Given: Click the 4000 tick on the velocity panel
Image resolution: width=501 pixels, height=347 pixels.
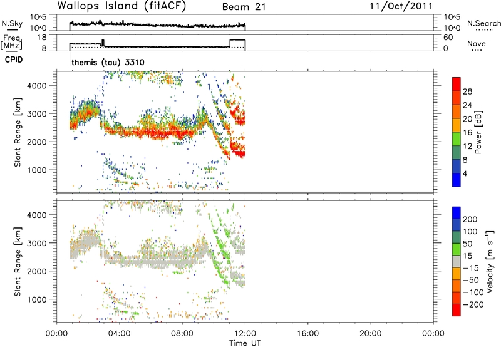Looking at the screenshot, I should point(36,215).
